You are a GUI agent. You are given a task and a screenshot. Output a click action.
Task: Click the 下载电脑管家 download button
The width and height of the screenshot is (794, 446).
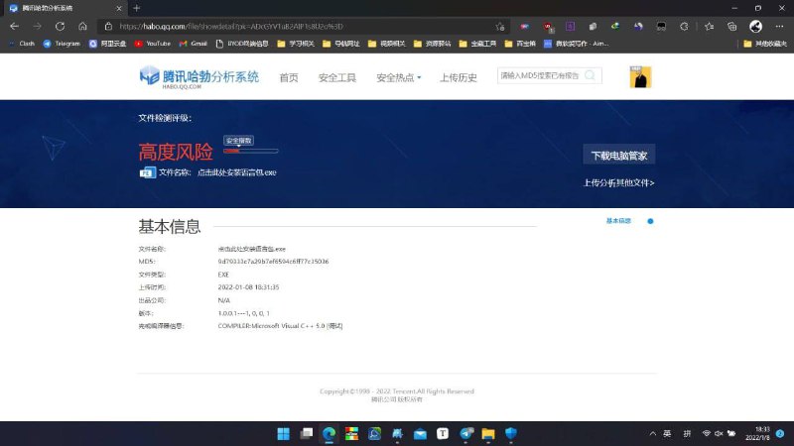tap(618, 156)
